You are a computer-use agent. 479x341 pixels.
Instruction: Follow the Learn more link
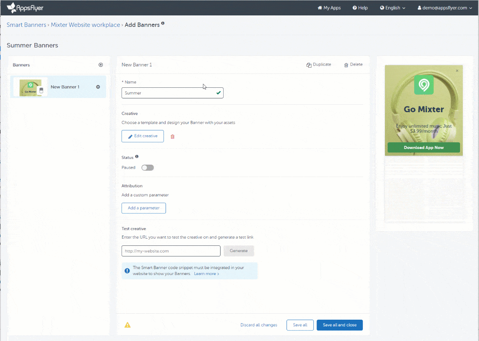pyautogui.click(x=206, y=274)
